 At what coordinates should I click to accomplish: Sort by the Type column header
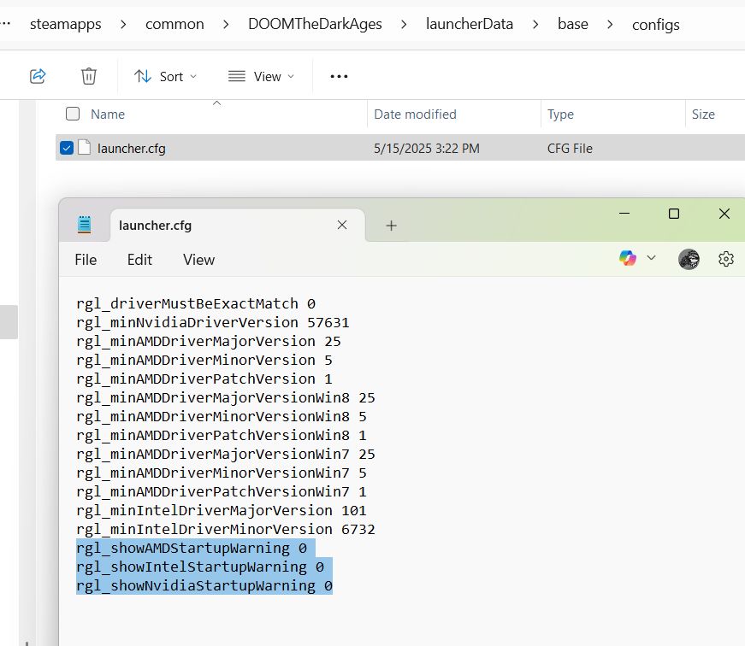point(560,115)
